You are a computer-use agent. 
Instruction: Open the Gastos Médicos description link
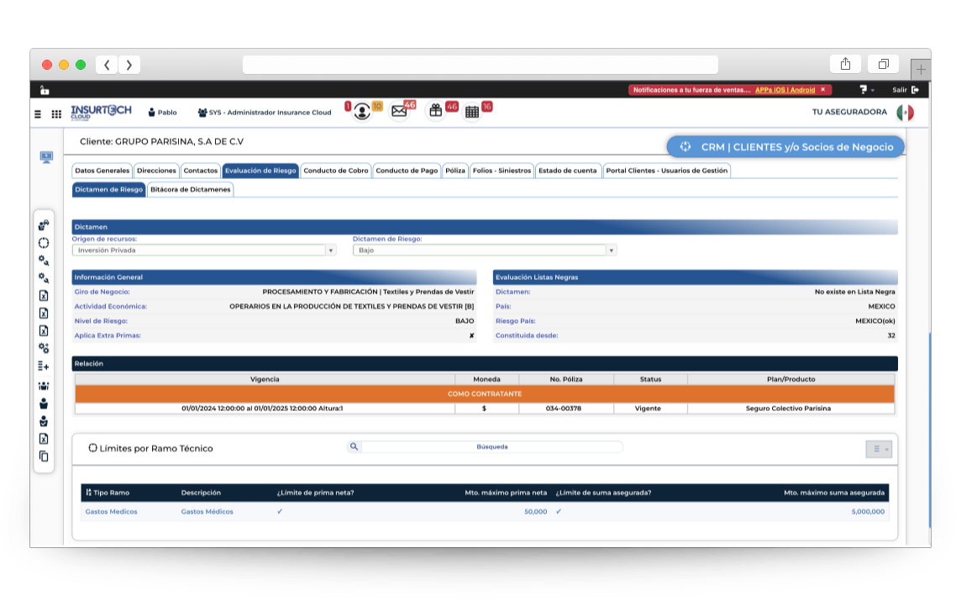(x=207, y=511)
